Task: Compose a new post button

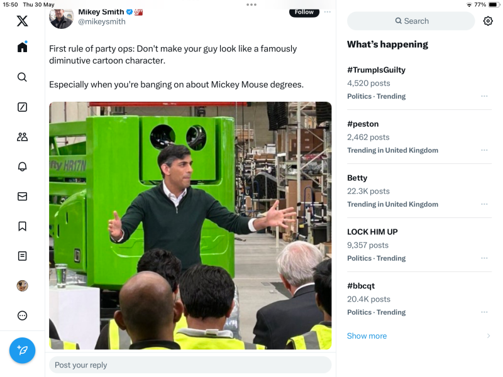Action: coord(22,350)
